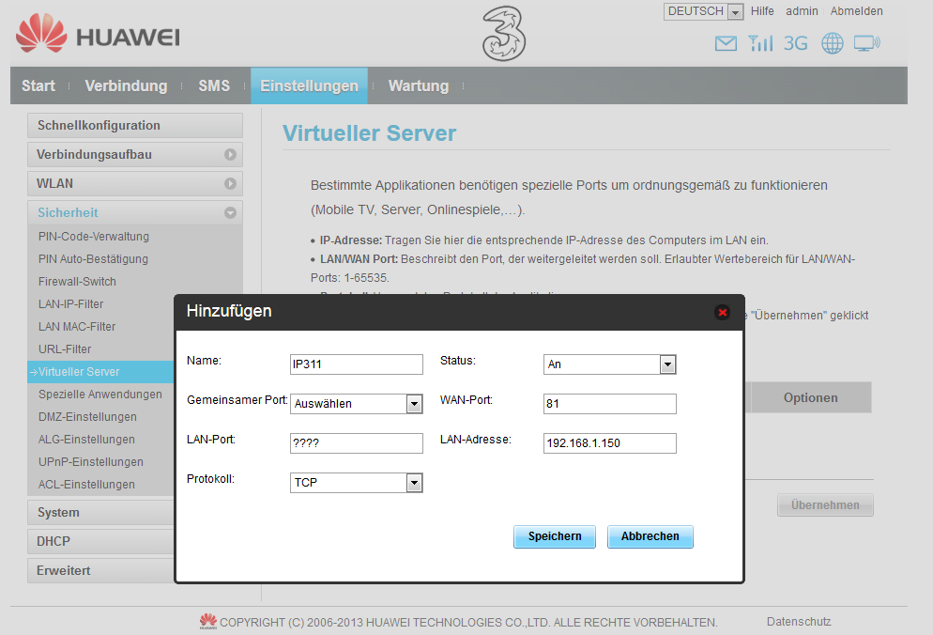Expand the WLAN sidebar section

(134, 183)
